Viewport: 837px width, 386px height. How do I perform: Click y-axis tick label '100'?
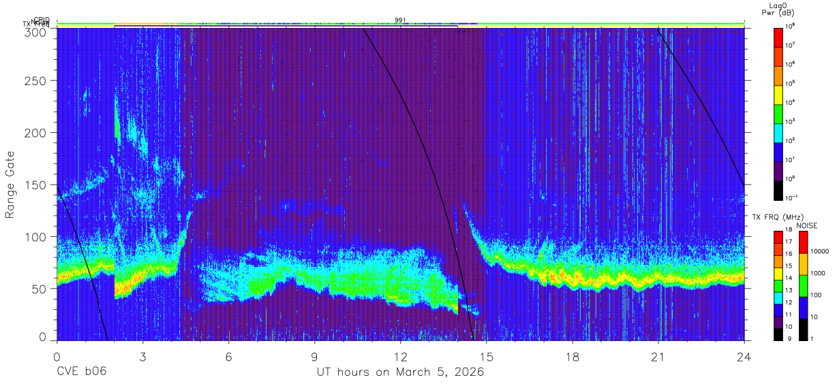(35, 236)
